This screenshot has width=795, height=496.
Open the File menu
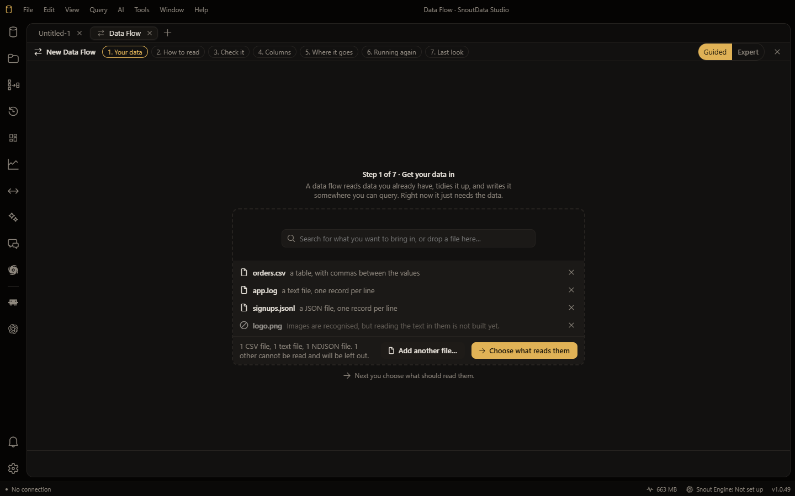point(28,10)
